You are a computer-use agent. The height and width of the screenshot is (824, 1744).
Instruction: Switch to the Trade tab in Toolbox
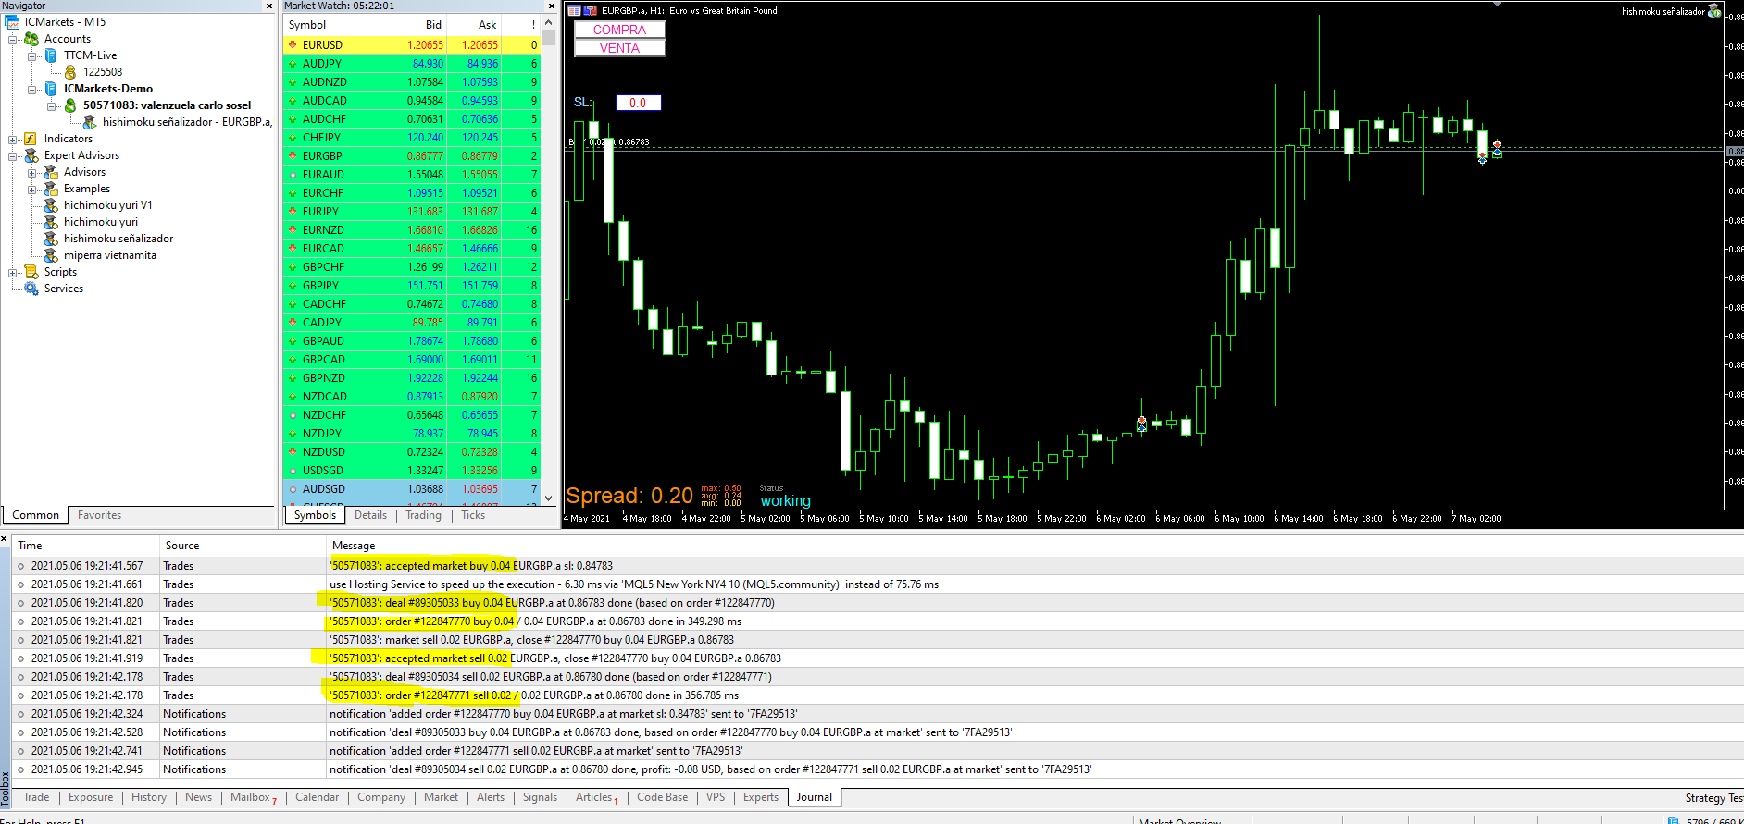coord(36,797)
